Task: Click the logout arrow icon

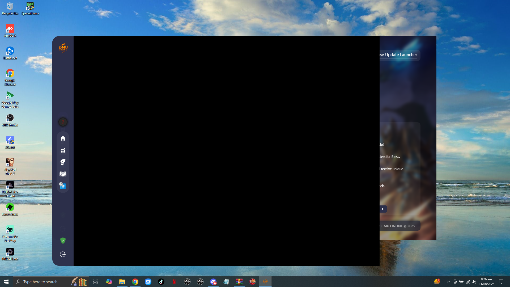Action: tap(63, 254)
